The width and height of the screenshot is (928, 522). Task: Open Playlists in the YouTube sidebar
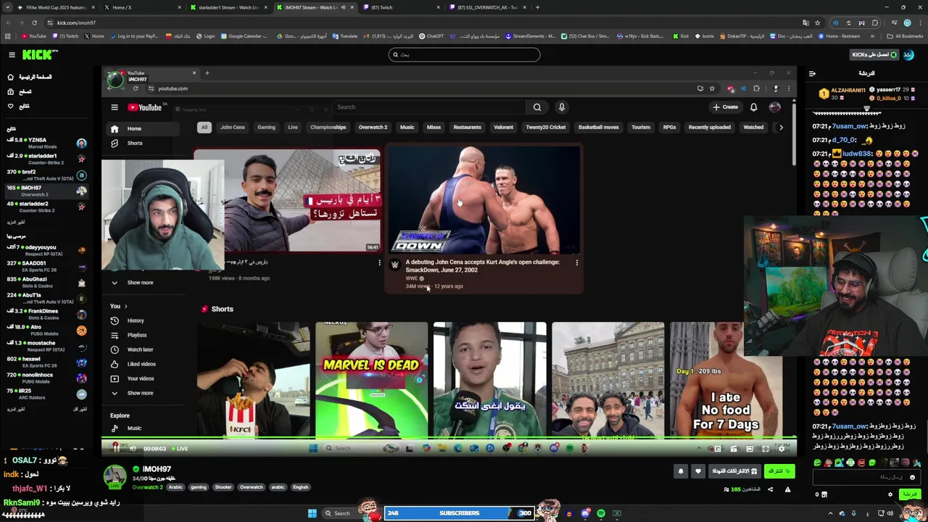137,335
